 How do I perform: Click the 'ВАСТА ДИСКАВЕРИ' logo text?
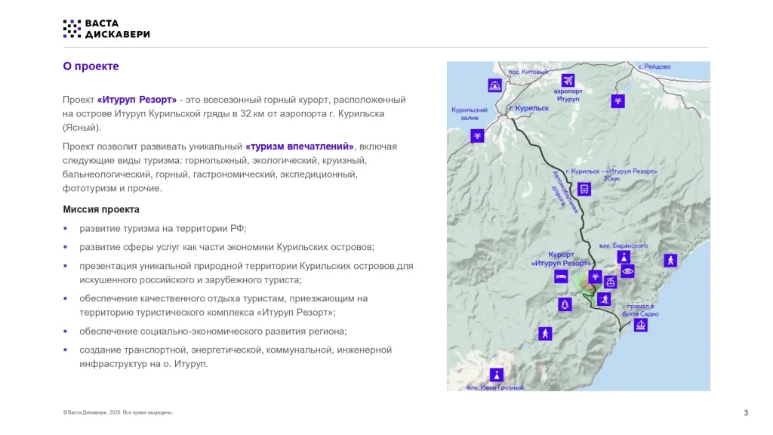click(x=117, y=29)
